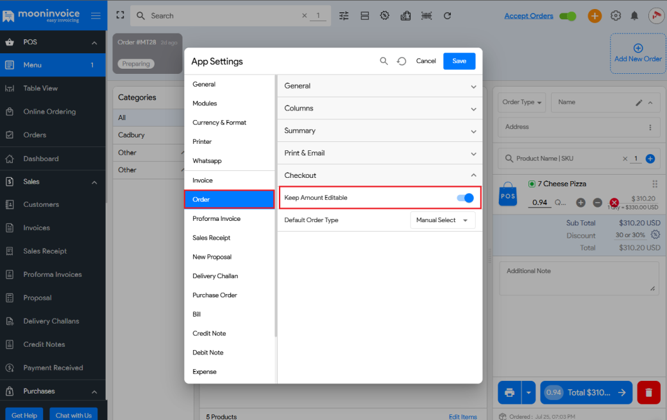Click the search icon in App Settings

[x=384, y=61]
